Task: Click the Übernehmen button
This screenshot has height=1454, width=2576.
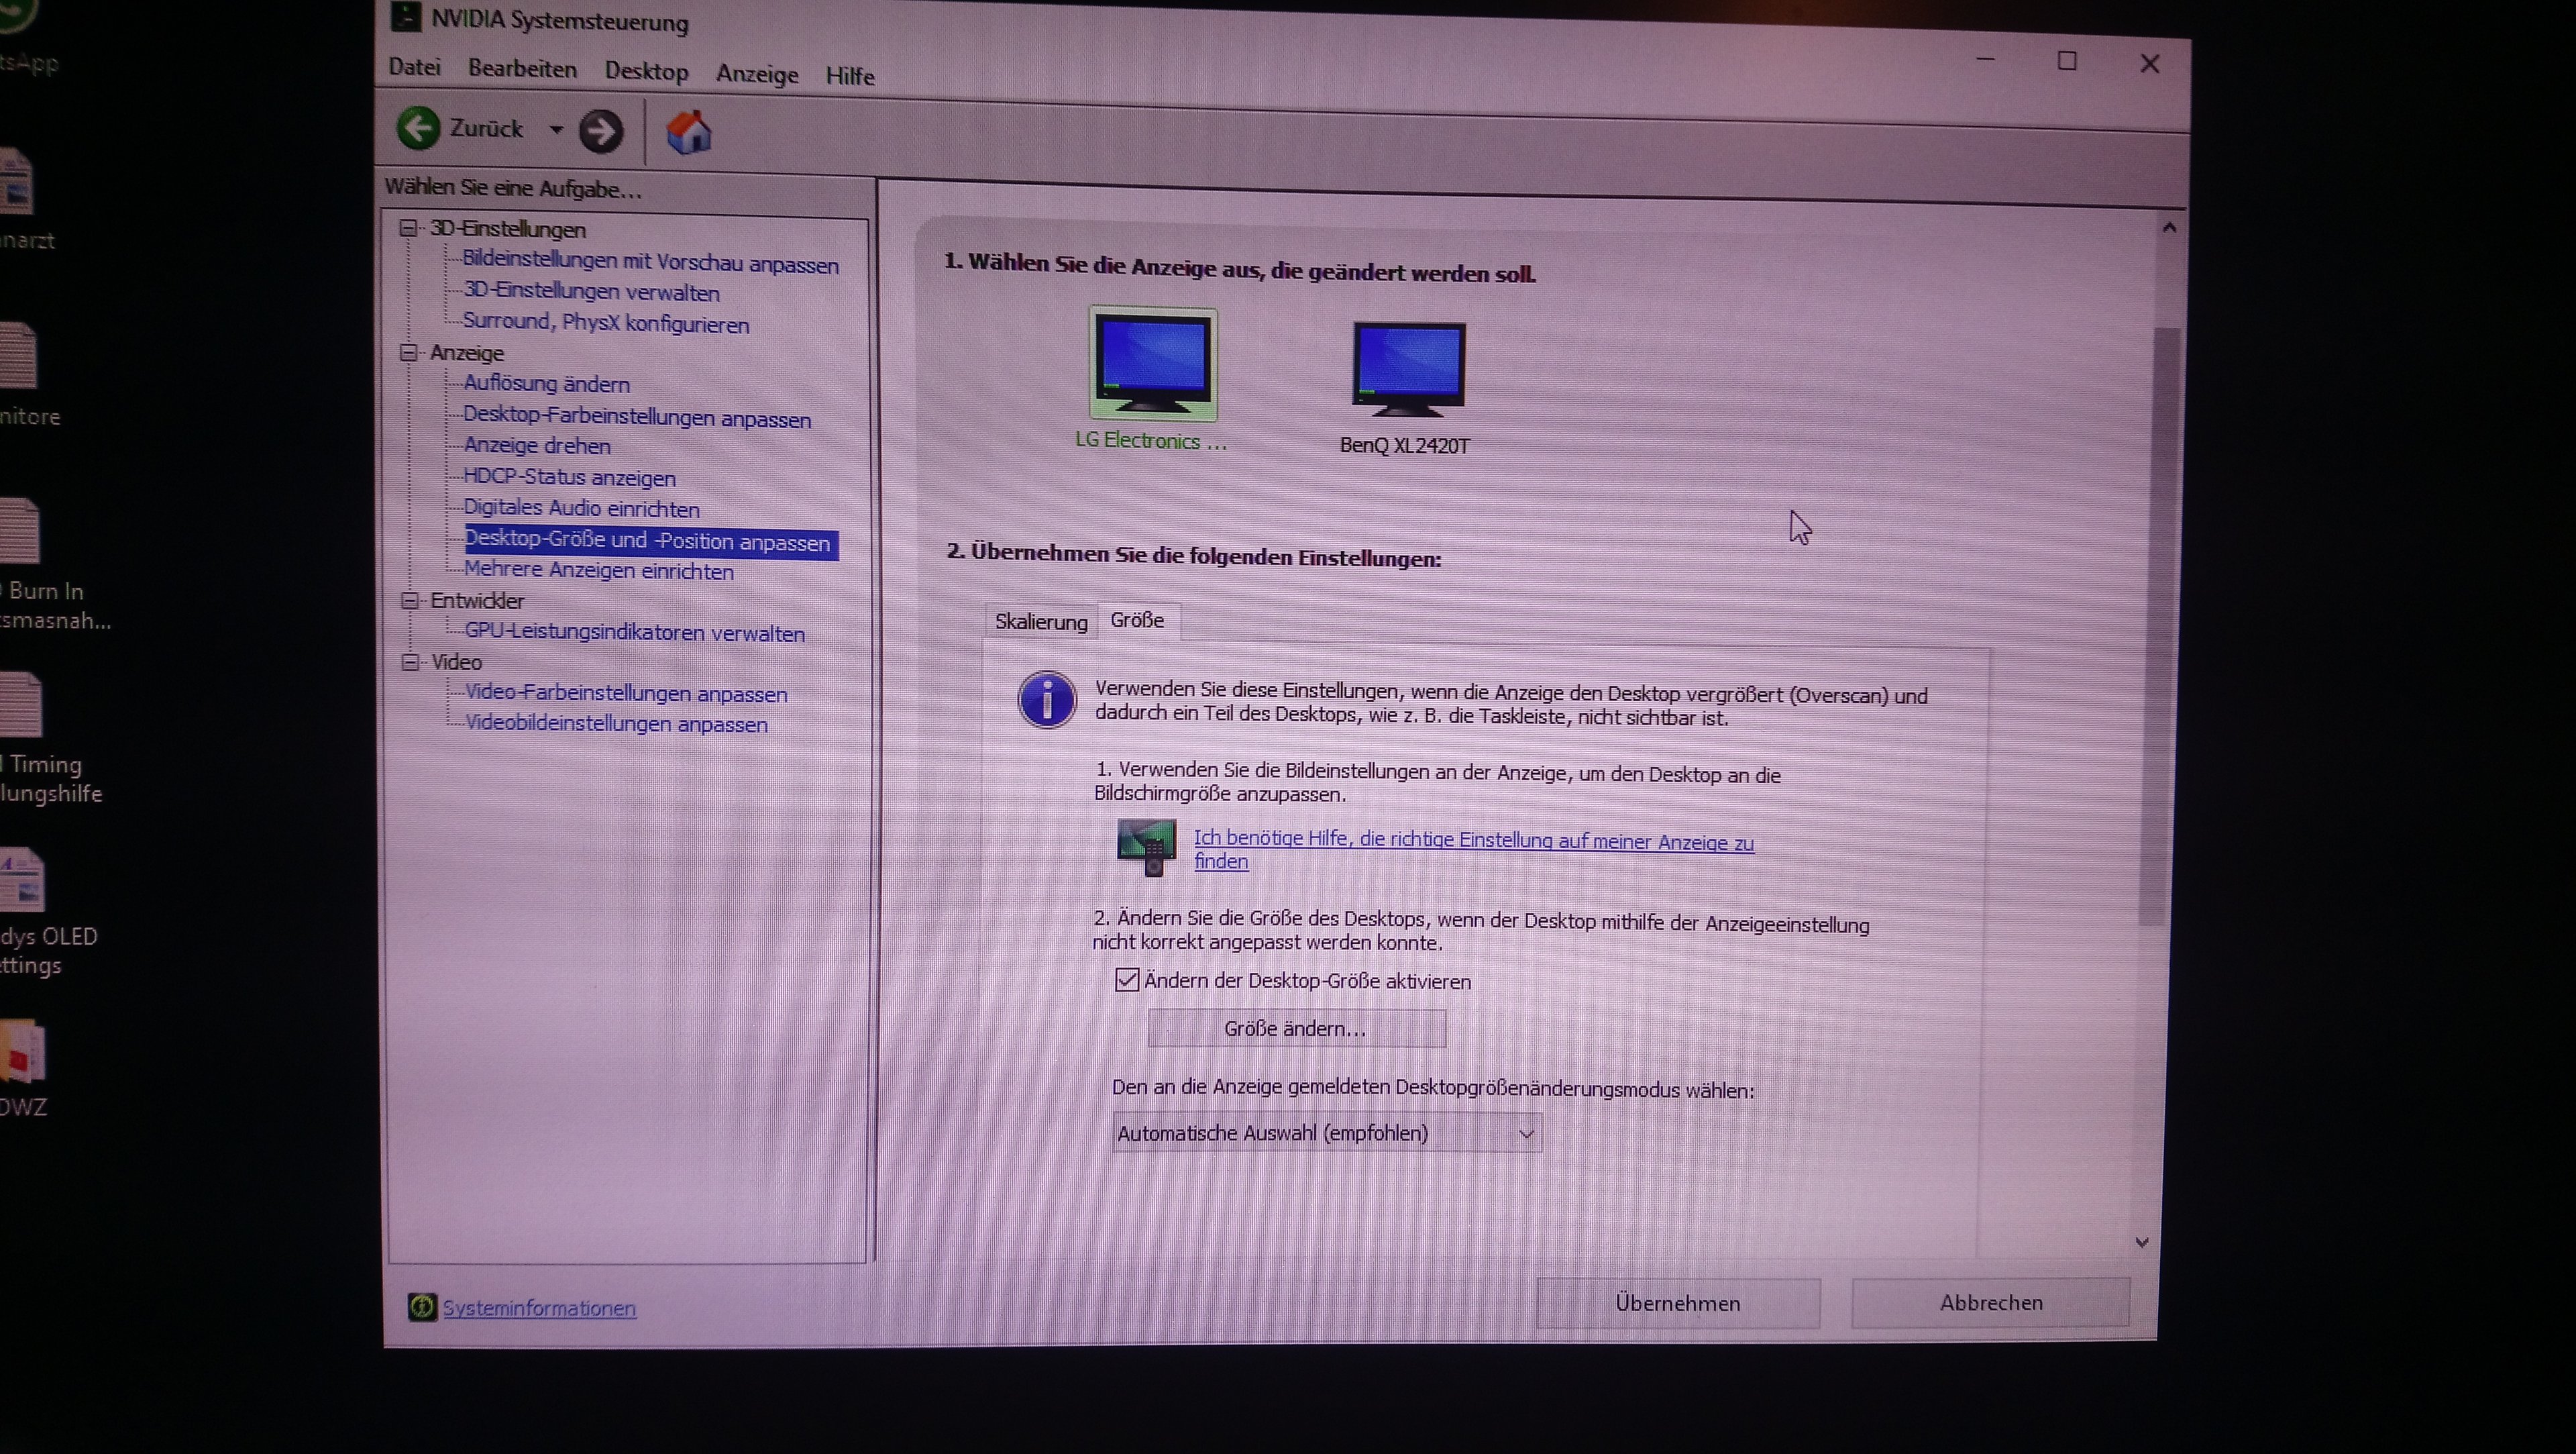Action: coord(1677,1303)
